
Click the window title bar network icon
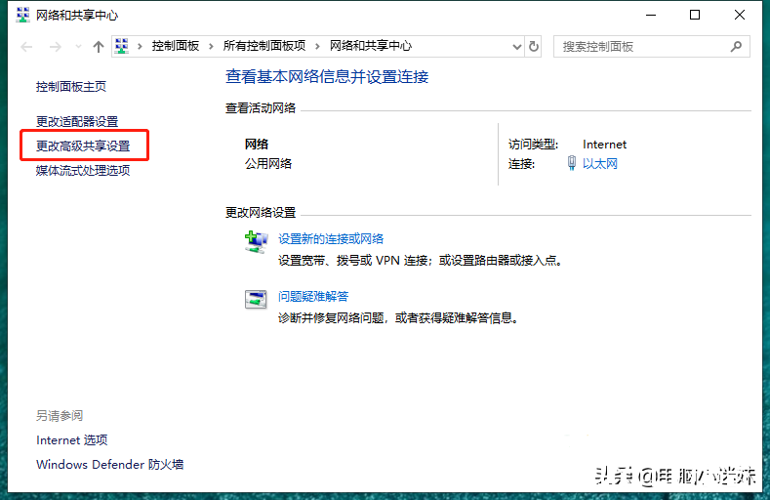[x=22, y=16]
